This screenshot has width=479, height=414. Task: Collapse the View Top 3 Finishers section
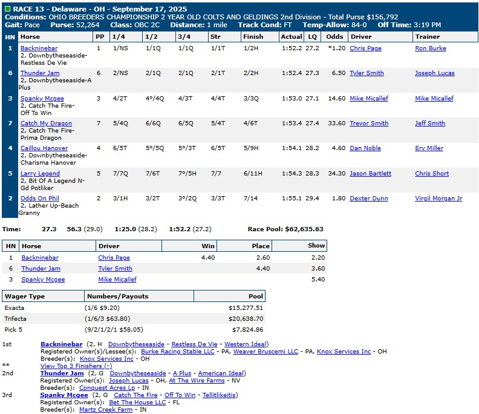click(76, 366)
